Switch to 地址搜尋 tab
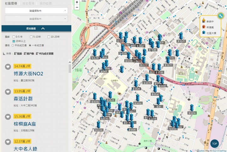The width and height of the screenshot is (227, 152). coord(28,3)
